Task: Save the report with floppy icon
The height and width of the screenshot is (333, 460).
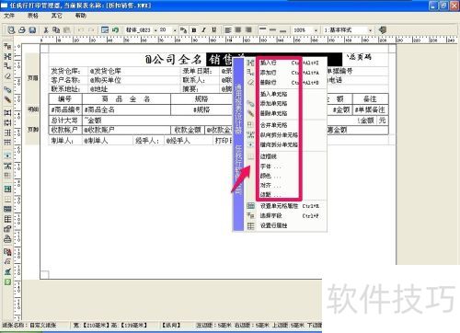Action: pyautogui.click(x=32, y=29)
